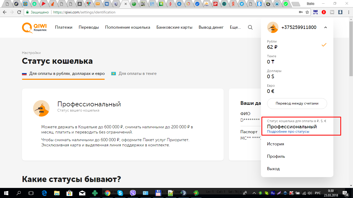Open Chrome from the taskbar

coord(108,193)
